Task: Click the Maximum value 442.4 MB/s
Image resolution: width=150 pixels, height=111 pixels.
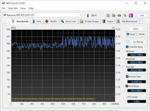Action: [137, 62]
